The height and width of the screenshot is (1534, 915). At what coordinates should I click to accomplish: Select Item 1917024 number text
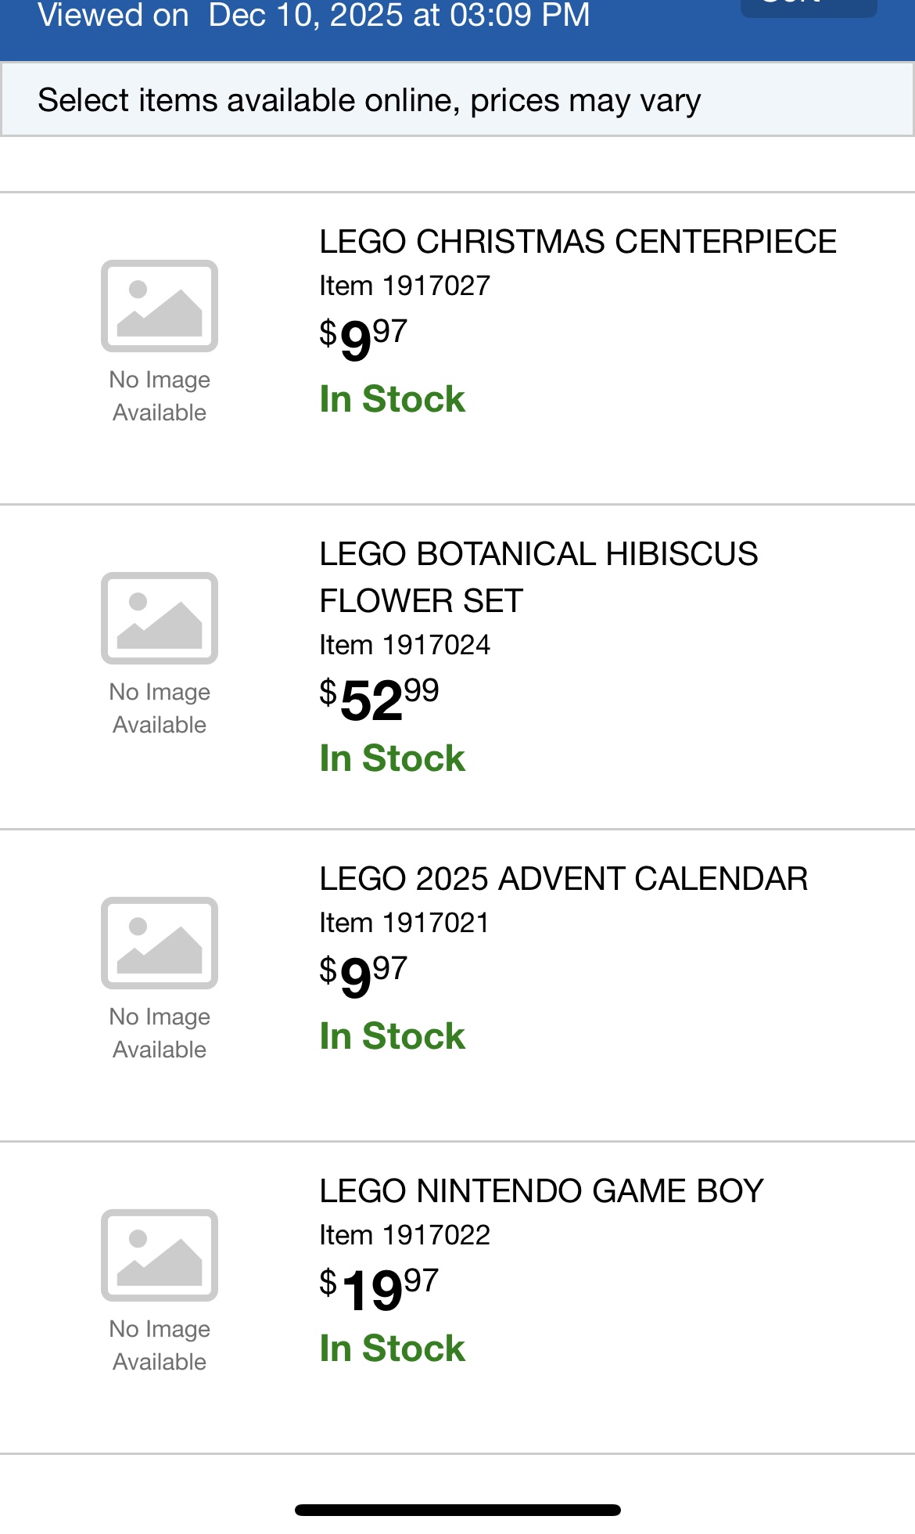pos(404,646)
